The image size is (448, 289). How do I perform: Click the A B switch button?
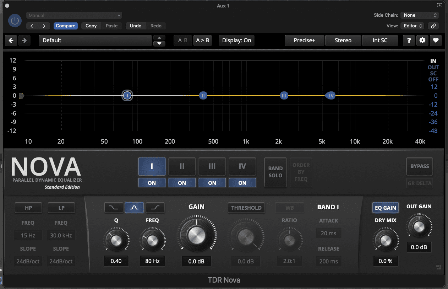coord(183,41)
